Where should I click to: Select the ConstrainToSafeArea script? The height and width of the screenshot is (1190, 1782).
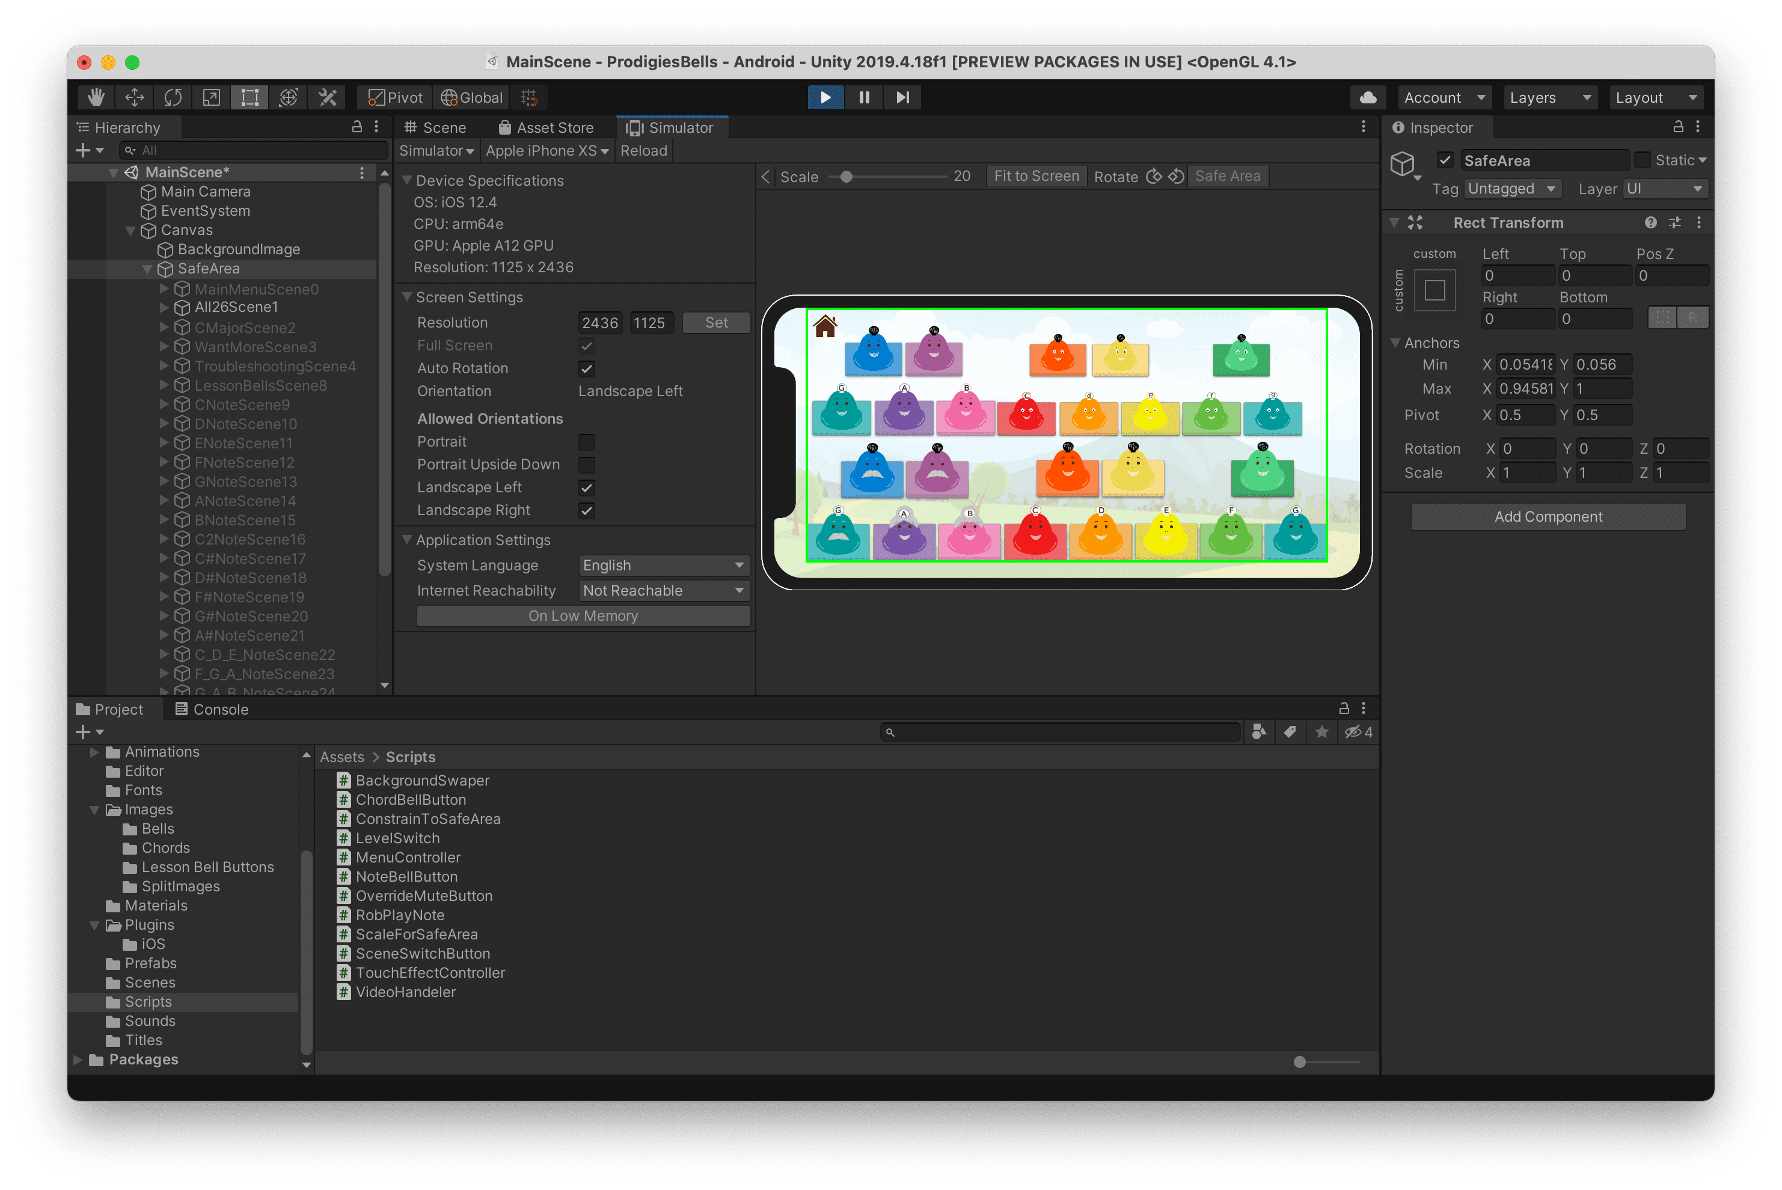point(427,819)
